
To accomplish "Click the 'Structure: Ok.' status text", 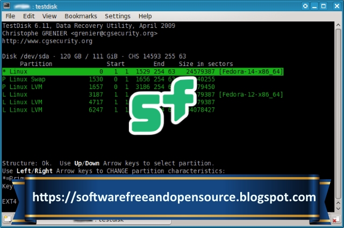I will tap(27, 164).
